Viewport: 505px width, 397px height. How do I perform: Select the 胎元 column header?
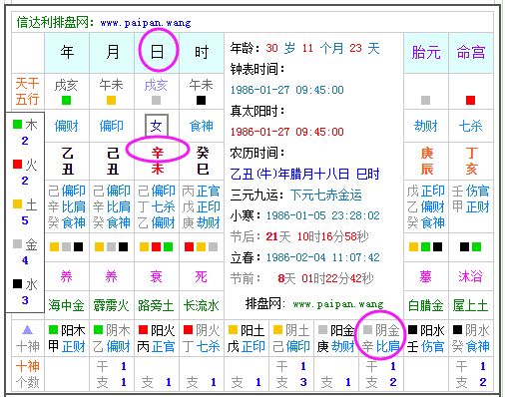[x=426, y=53]
